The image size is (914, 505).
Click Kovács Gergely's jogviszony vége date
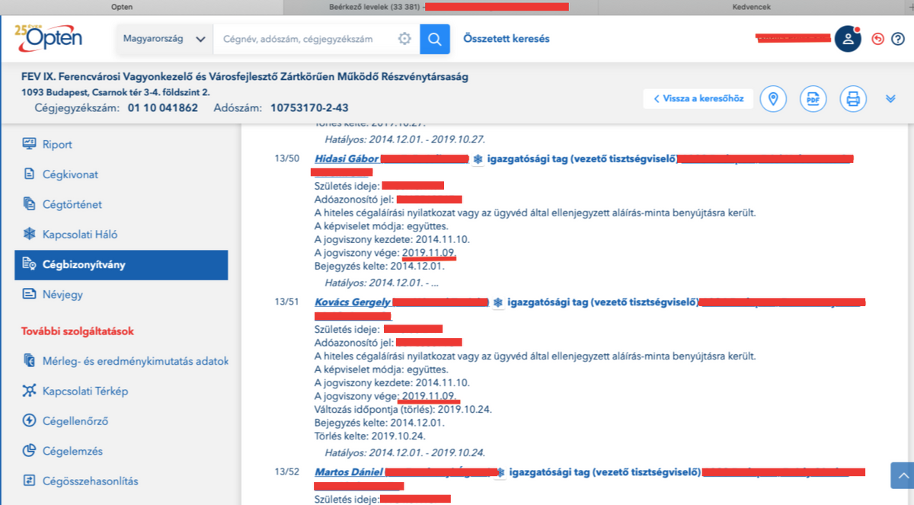[x=429, y=396]
